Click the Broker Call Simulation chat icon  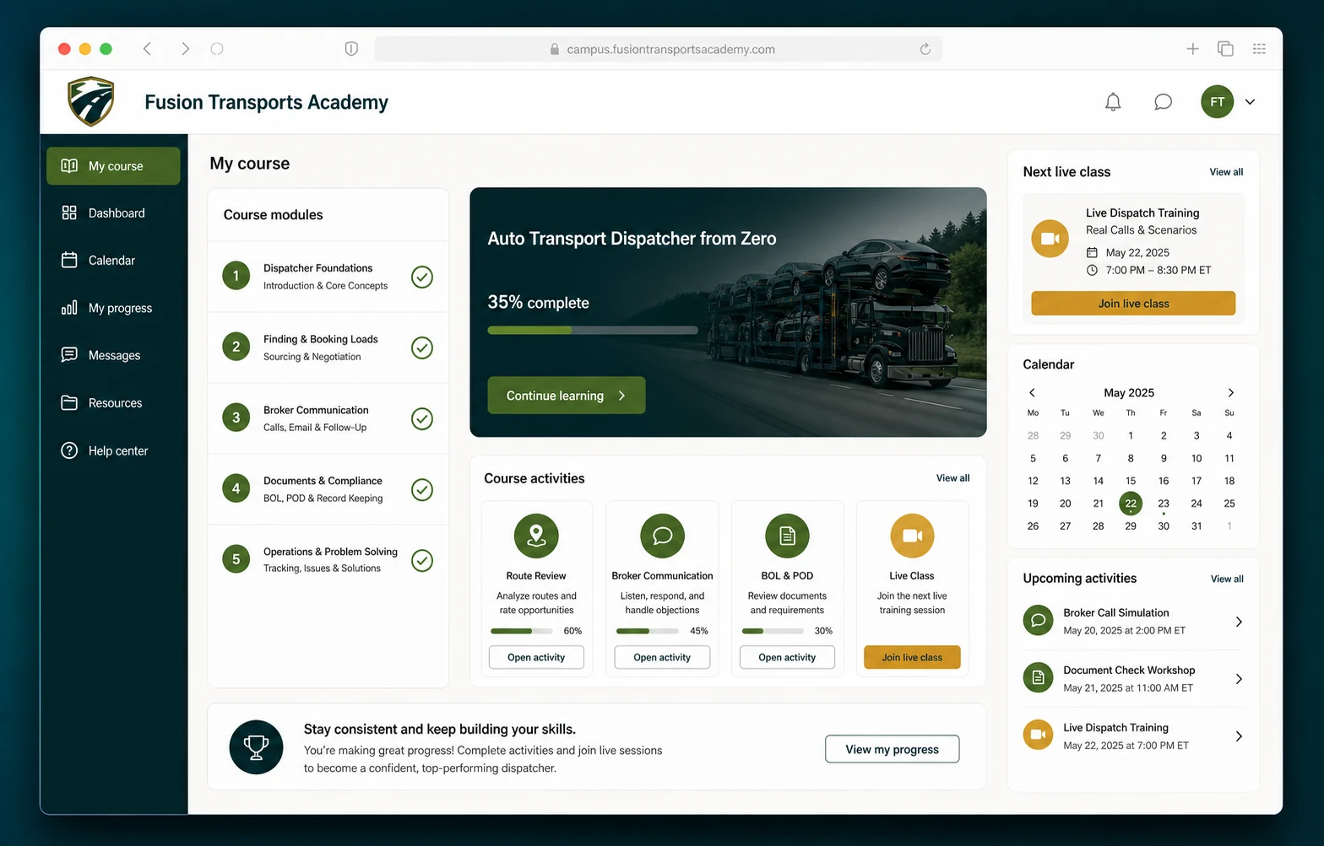(1038, 621)
